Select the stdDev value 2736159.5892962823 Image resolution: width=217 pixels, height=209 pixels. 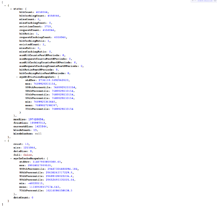tap(53, 80)
